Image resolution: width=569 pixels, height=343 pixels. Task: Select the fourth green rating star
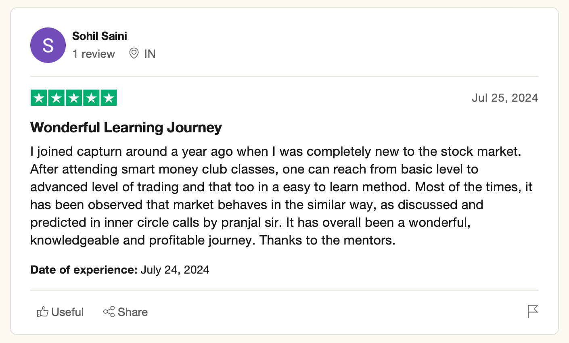(91, 98)
